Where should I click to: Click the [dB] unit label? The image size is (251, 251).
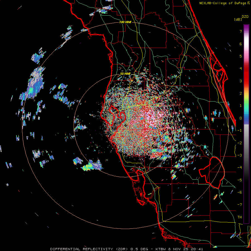[238, 20]
